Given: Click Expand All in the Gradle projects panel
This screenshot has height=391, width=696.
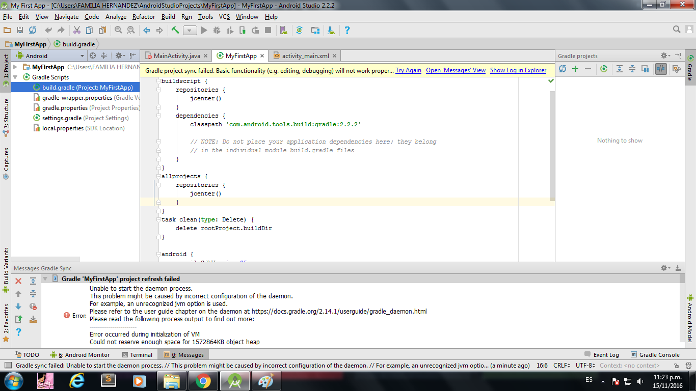Looking at the screenshot, I should [620, 69].
